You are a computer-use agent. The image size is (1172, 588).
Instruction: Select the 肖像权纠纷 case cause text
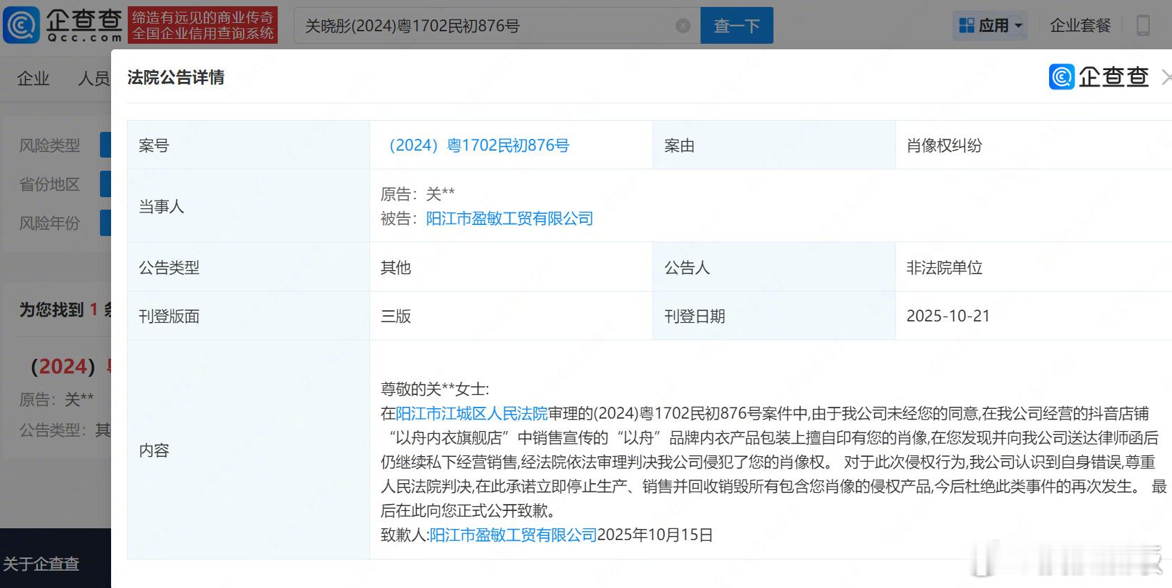coord(944,145)
